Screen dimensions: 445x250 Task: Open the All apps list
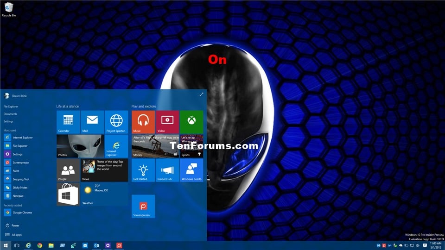13,235
